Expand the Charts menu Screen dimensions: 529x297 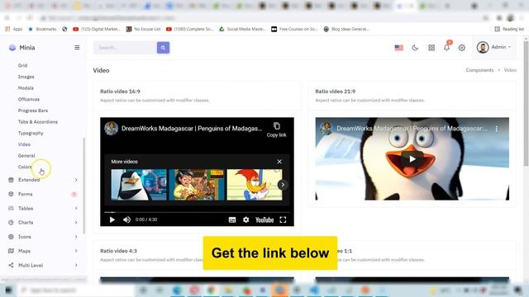point(43,222)
